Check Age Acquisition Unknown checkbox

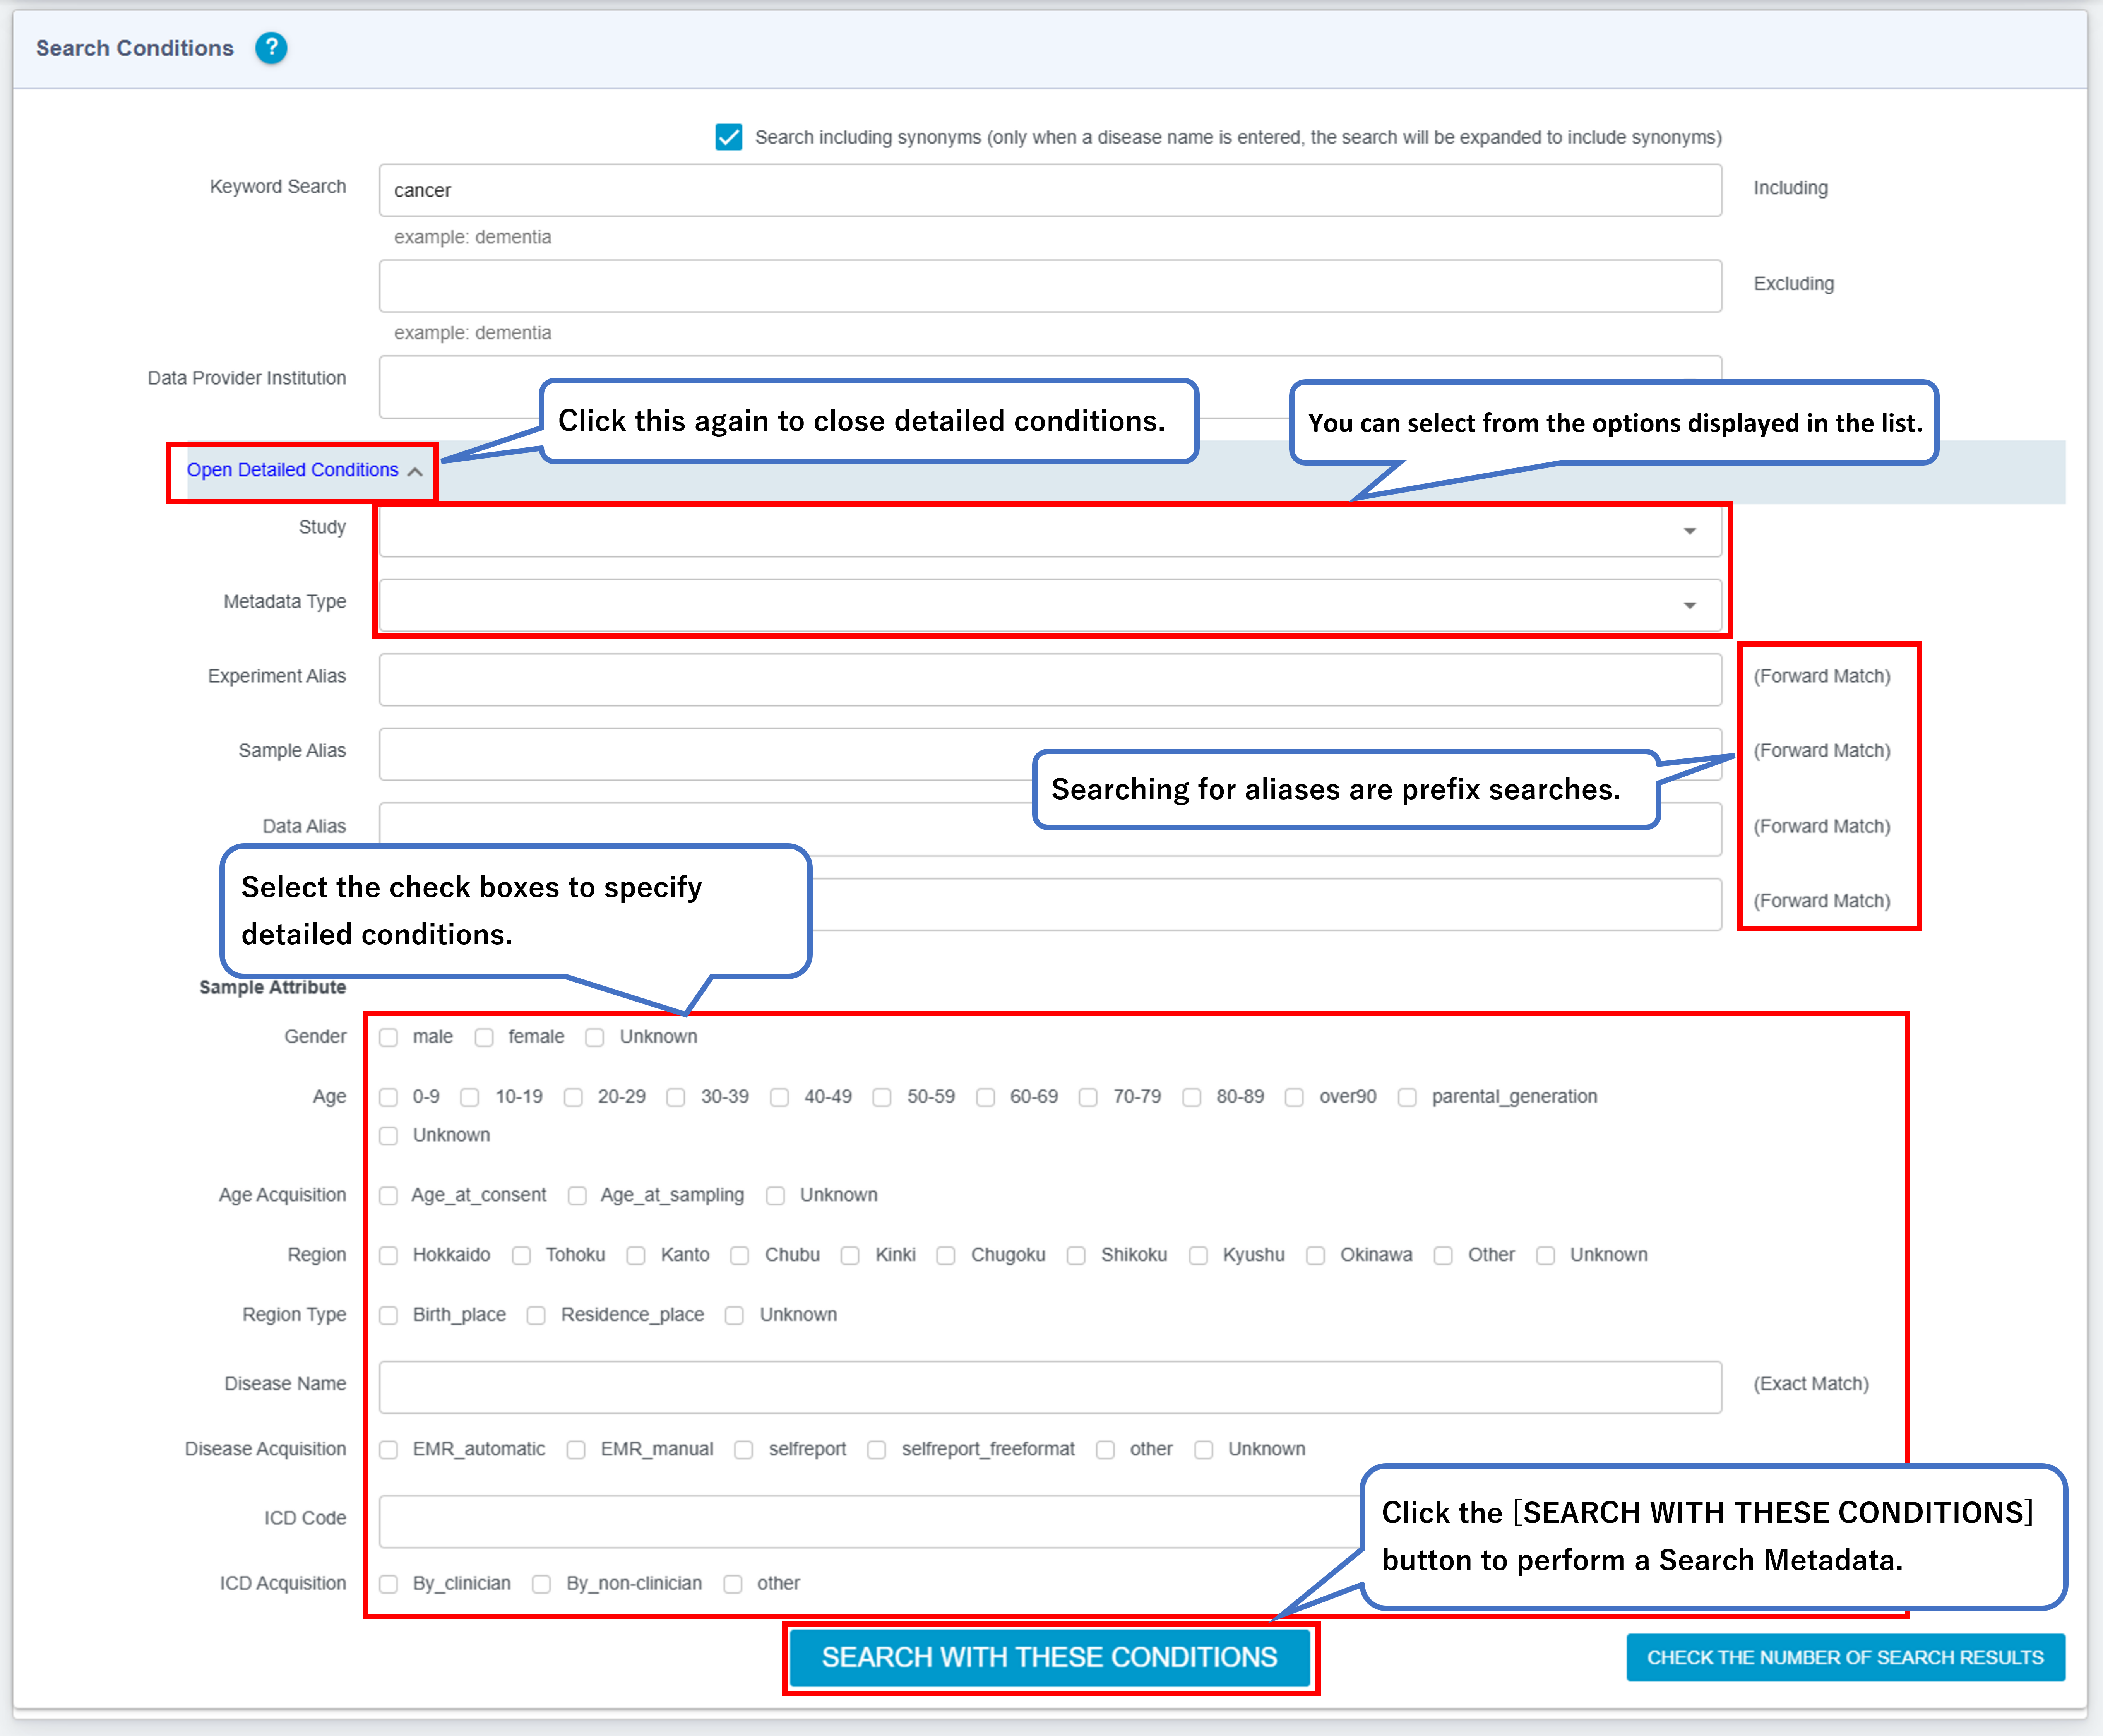tap(776, 1196)
